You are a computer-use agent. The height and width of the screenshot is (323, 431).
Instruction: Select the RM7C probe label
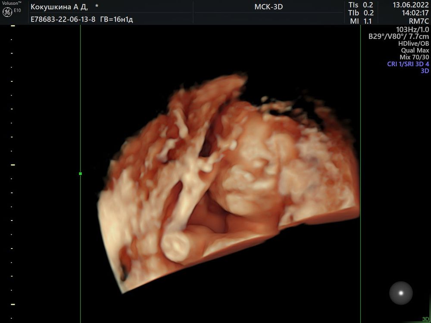419,21
